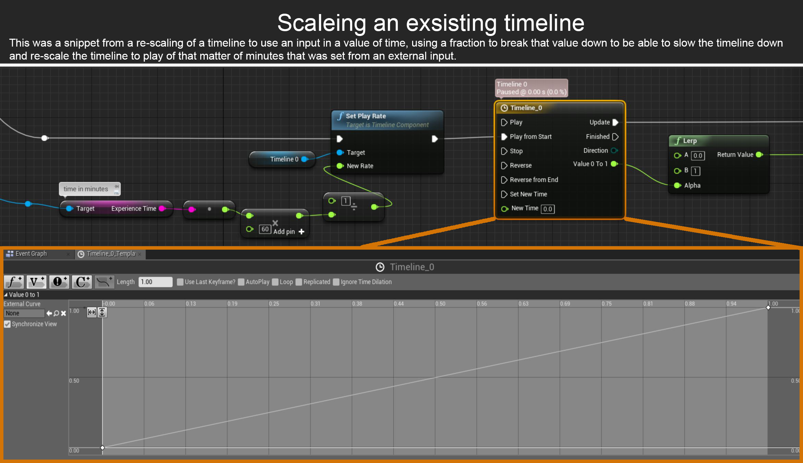The width and height of the screenshot is (803, 463).
Task: Add a color track to the timeline
Action: pyautogui.click(x=82, y=282)
